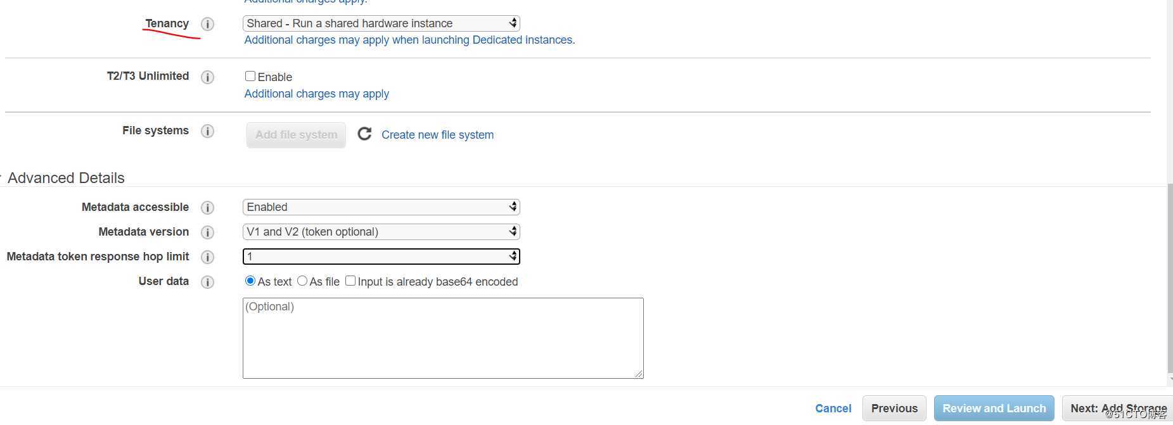Click the Tenancy info icon
The height and width of the screenshot is (425, 1173).
pyautogui.click(x=207, y=24)
